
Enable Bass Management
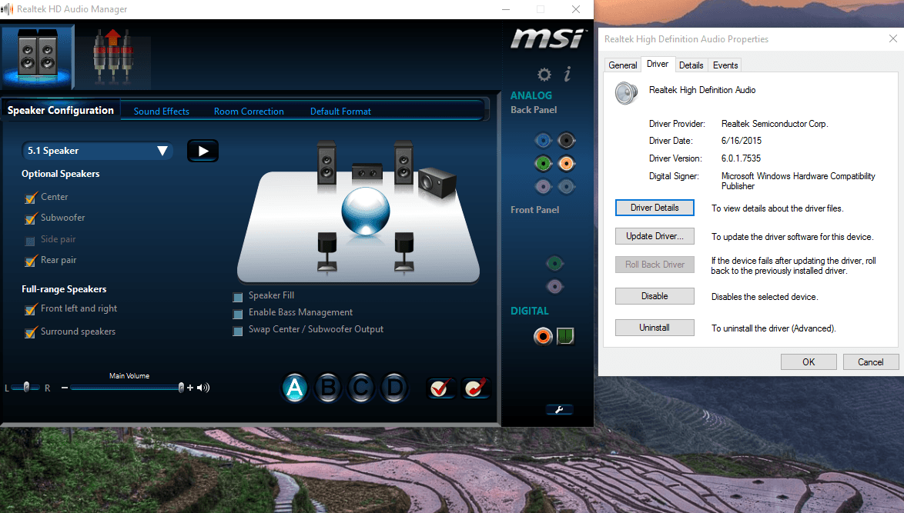[237, 313]
